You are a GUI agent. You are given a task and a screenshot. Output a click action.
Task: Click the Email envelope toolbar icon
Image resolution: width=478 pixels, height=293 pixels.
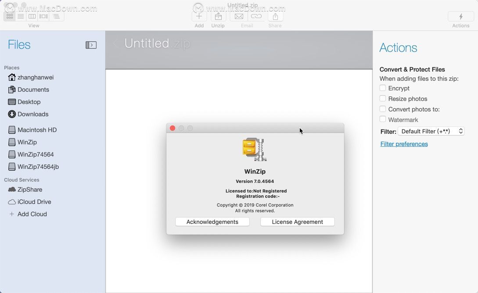239,16
